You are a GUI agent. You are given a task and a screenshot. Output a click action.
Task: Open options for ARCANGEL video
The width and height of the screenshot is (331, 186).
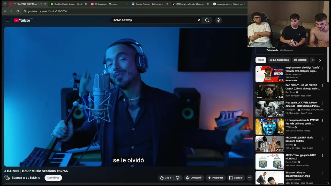coord(322,138)
